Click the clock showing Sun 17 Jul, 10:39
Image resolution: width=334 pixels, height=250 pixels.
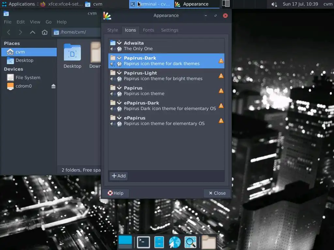[x=300, y=4]
